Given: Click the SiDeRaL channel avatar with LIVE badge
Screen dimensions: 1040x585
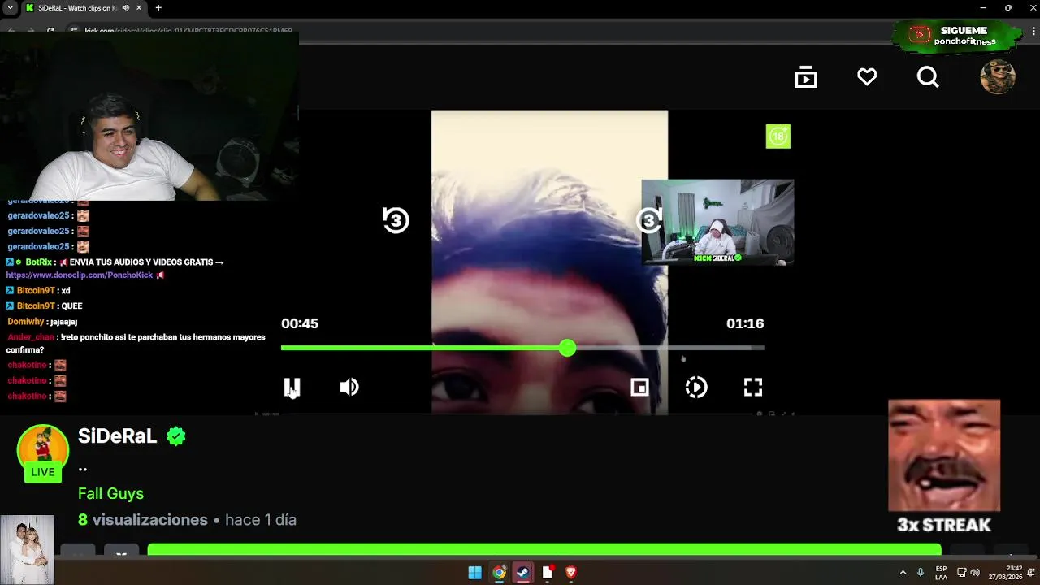Looking at the screenshot, I should (x=42, y=453).
